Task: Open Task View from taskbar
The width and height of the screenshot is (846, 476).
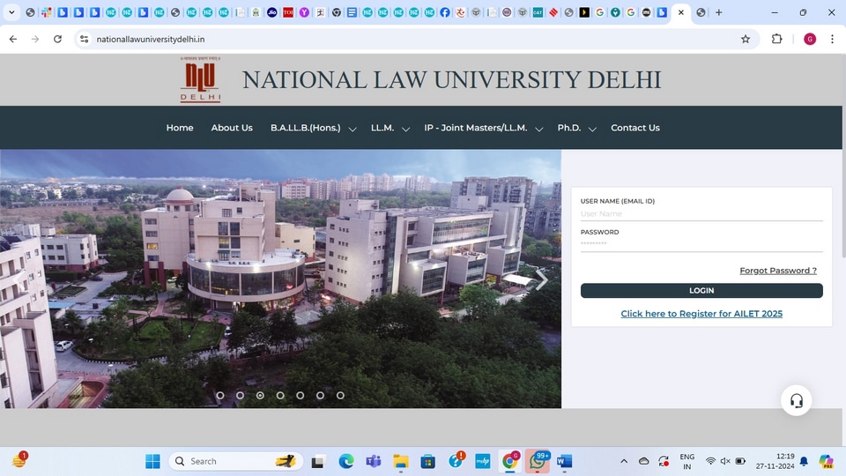Action: pyautogui.click(x=318, y=461)
